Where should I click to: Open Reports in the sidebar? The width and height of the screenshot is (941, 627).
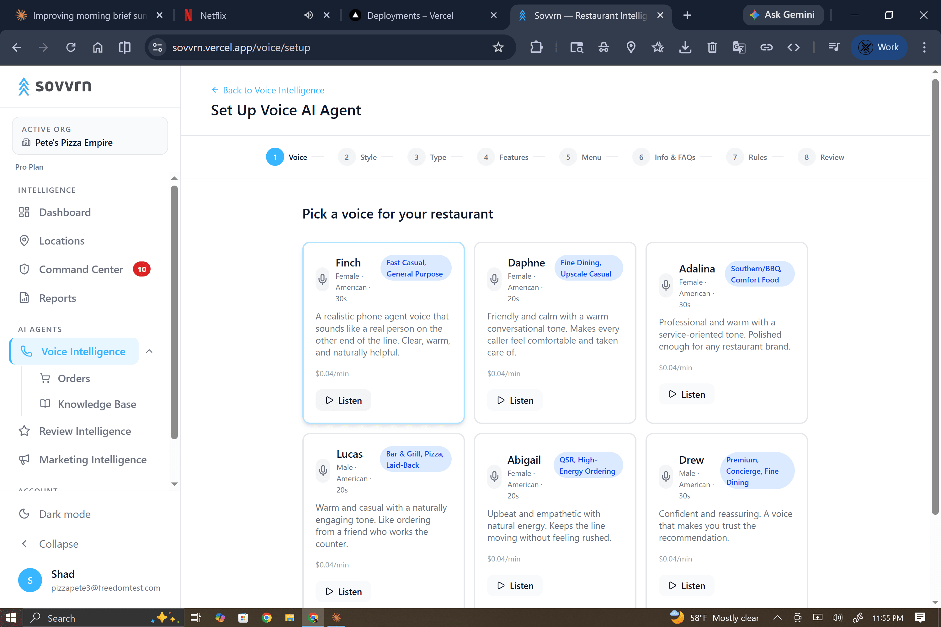(x=58, y=298)
